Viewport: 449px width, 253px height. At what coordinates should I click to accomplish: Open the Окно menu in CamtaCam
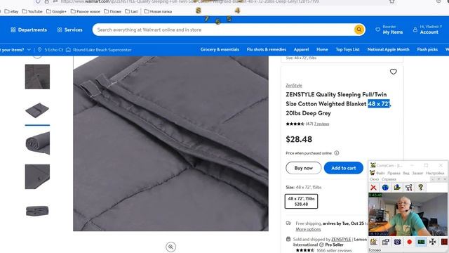click(x=374, y=179)
